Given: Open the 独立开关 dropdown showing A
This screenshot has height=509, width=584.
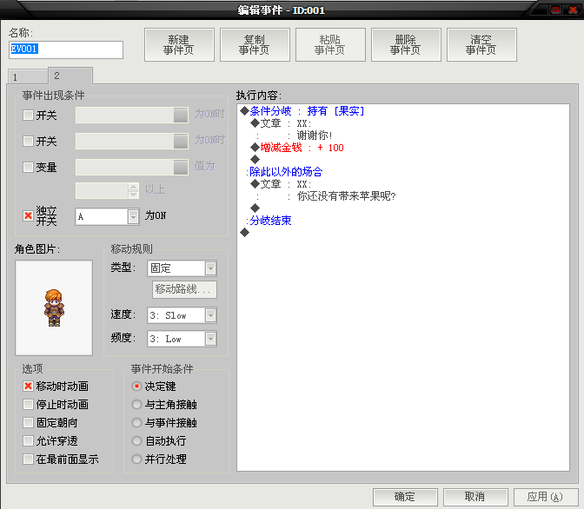Looking at the screenshot, I should [x=107, y=216].
